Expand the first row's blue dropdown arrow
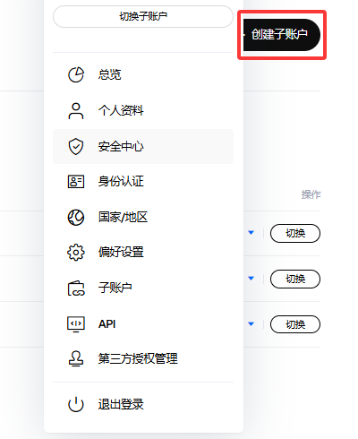Viewport: 358px width, 439px height. pos(251,233)
